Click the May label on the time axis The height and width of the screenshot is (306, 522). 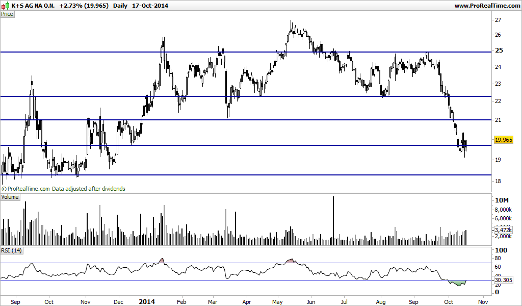(x=277, y=302)
